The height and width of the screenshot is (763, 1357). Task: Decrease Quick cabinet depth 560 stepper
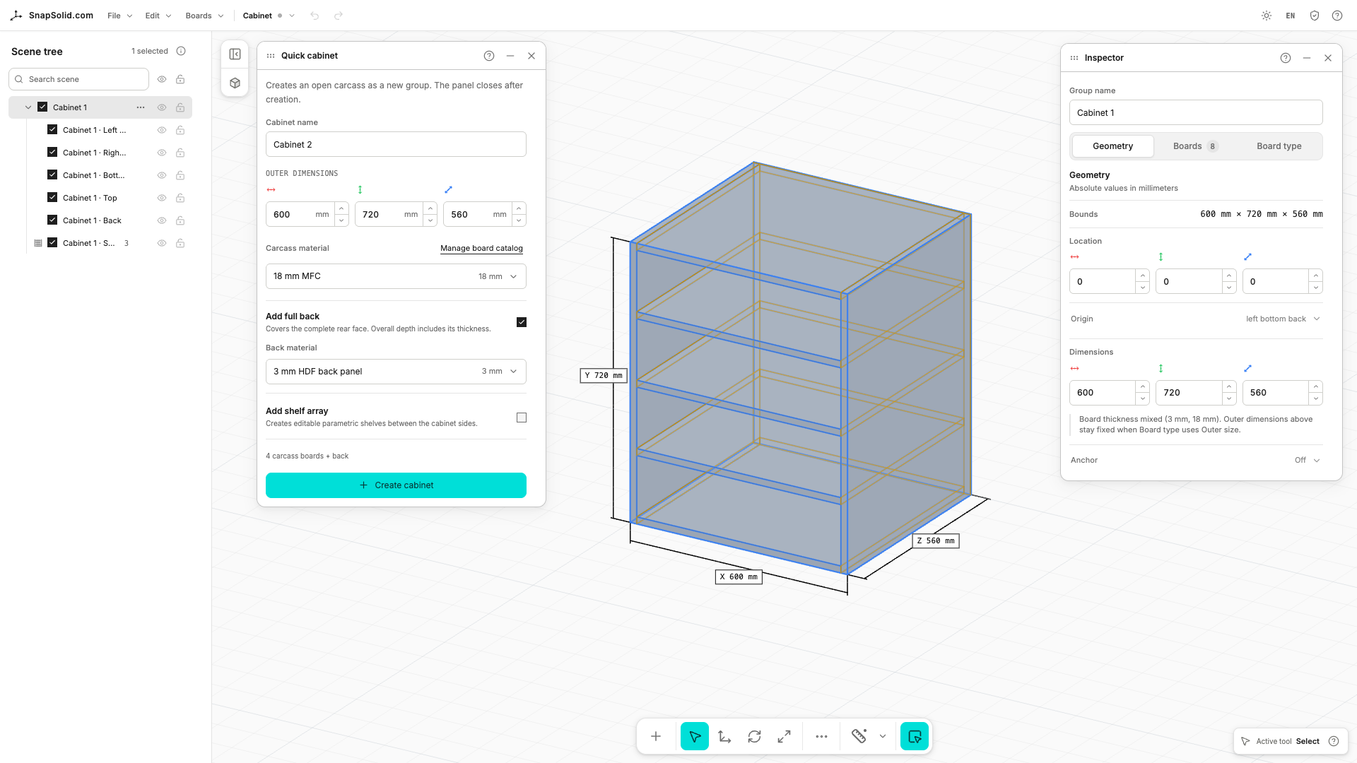click(x=519, y=220)
